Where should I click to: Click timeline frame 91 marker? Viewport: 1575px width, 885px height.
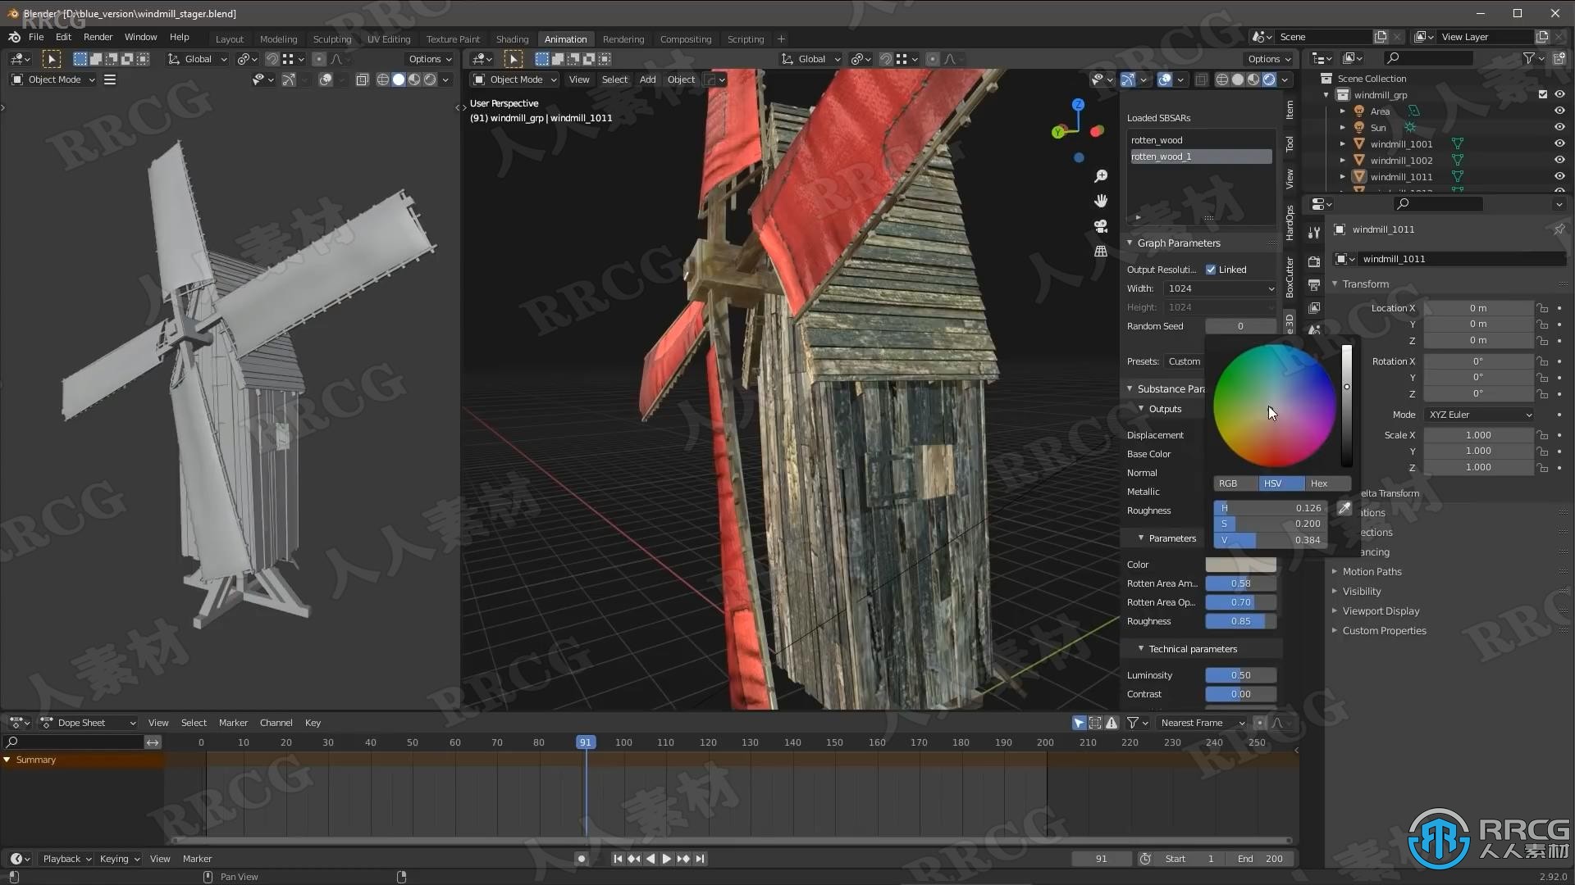pos(584,742)
